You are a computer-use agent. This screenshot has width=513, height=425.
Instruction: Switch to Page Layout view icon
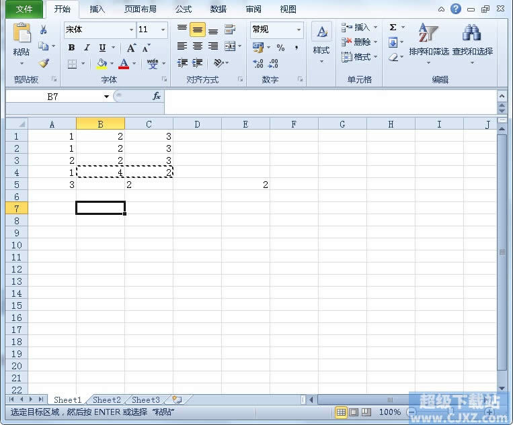pos(354,412)
